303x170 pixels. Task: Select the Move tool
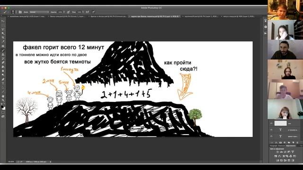tap(3, 21)
